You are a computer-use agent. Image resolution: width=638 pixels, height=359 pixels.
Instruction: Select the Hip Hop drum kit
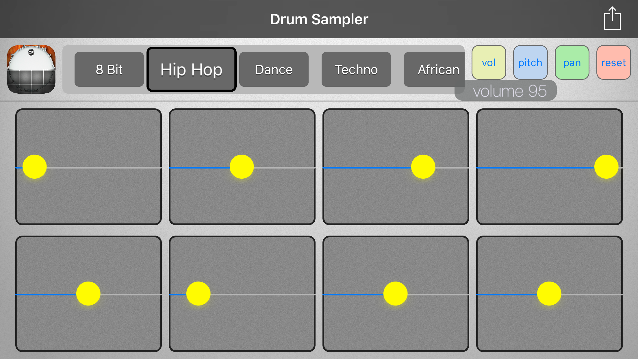tap(191, 69)
